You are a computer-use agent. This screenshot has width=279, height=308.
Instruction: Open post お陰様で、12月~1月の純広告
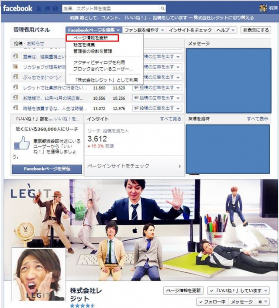(53, 98)
